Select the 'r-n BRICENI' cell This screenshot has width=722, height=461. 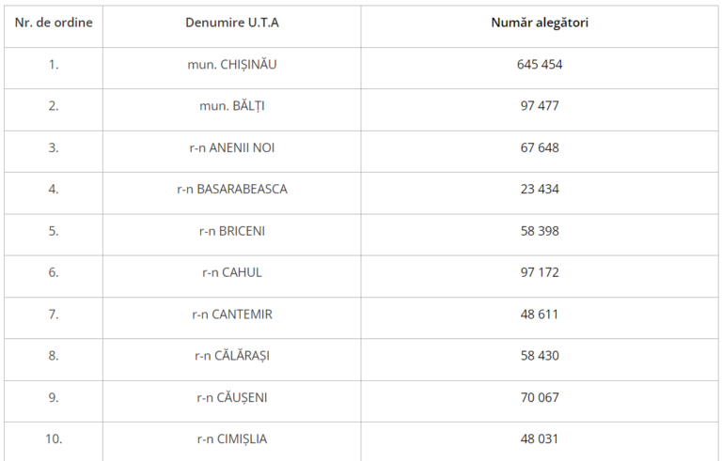click(232, 231)
